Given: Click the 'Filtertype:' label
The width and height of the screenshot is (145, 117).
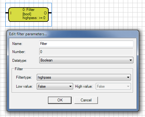Looking at the screenshot, I should point(24,77).
